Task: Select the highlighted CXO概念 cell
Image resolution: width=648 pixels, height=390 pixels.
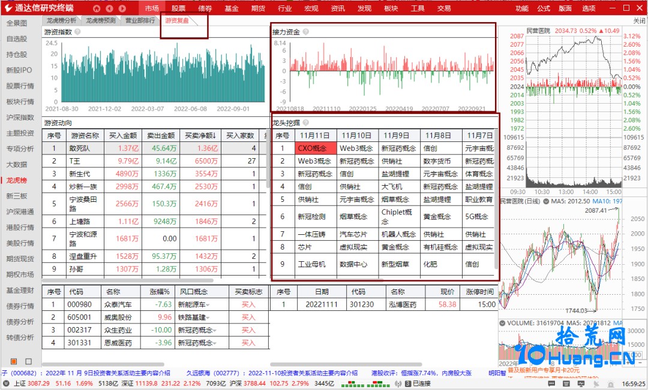Action: tap(316, 148)
